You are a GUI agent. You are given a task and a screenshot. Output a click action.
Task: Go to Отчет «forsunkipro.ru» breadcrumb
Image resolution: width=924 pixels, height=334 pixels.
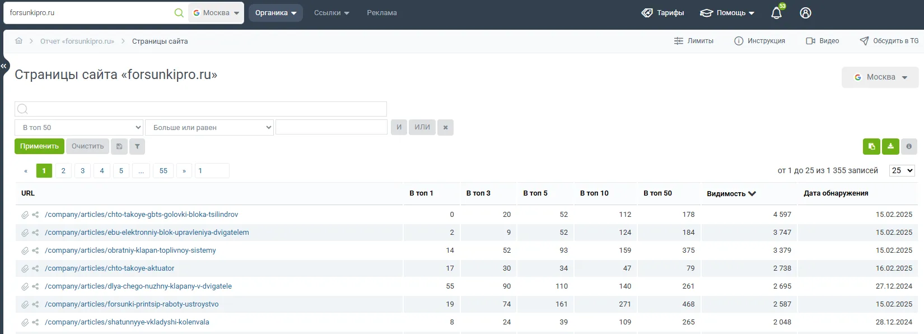(x=77, y=41)
